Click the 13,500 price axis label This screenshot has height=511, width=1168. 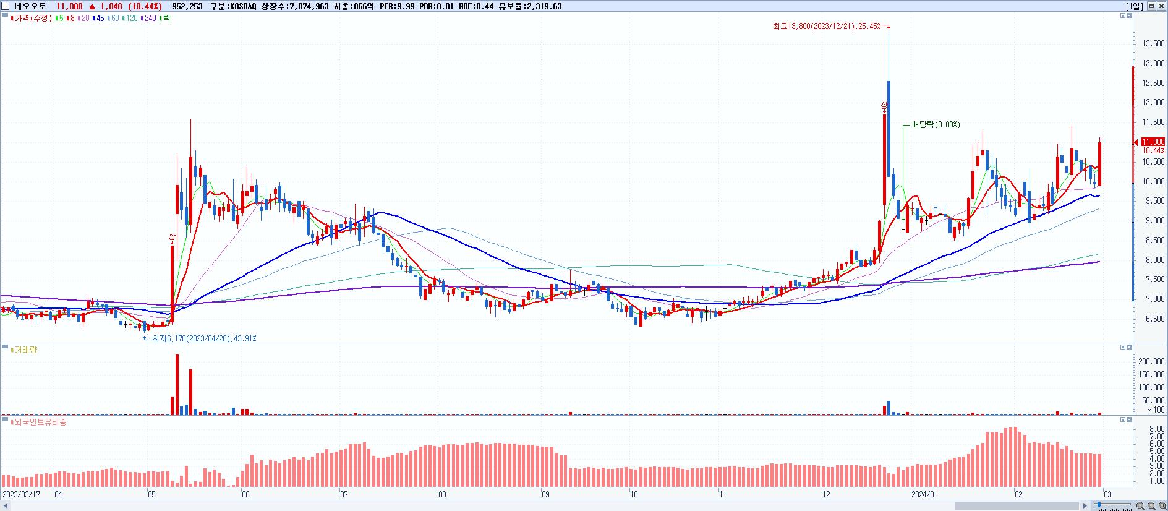[1153, 44]
